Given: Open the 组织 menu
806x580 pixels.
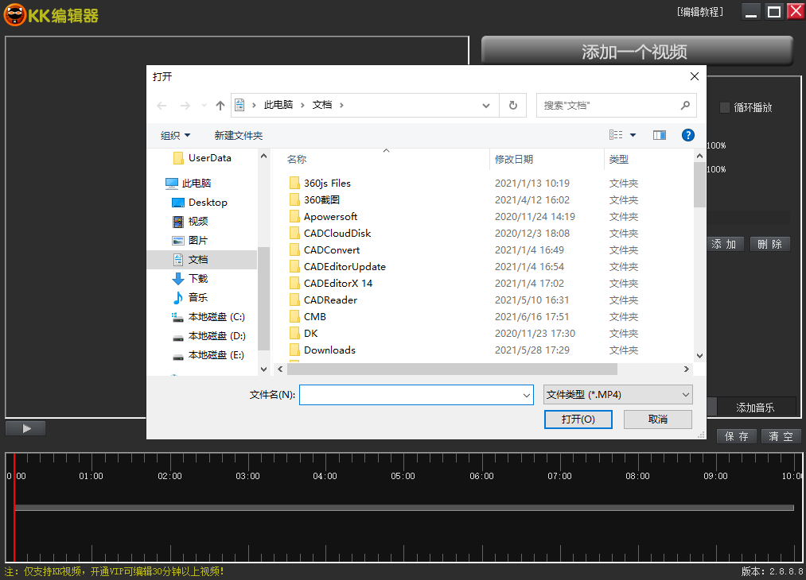Looking at the screenshot, I should tap(176, 134).
